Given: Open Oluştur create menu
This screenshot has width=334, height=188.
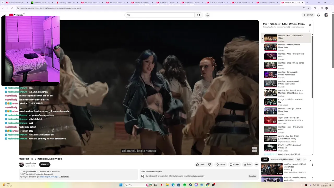Looking at the screenshot, I should click(x=308, y=15).
